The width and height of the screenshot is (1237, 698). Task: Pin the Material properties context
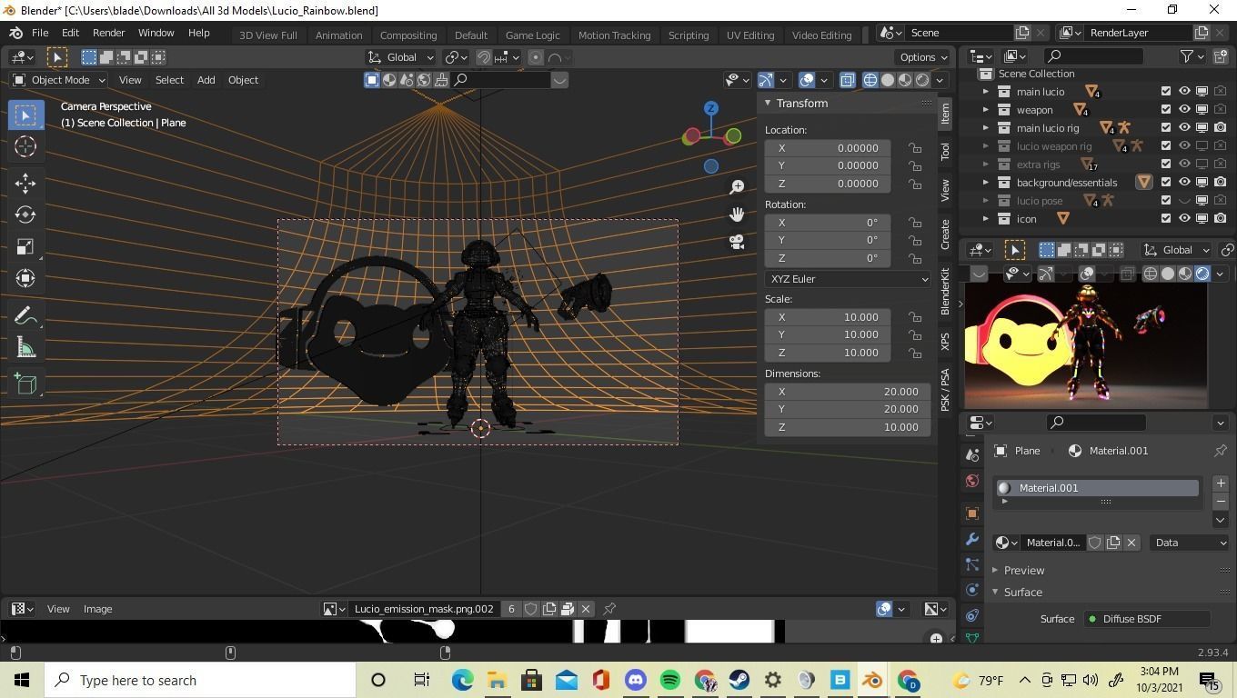[x=1221, y=451]
